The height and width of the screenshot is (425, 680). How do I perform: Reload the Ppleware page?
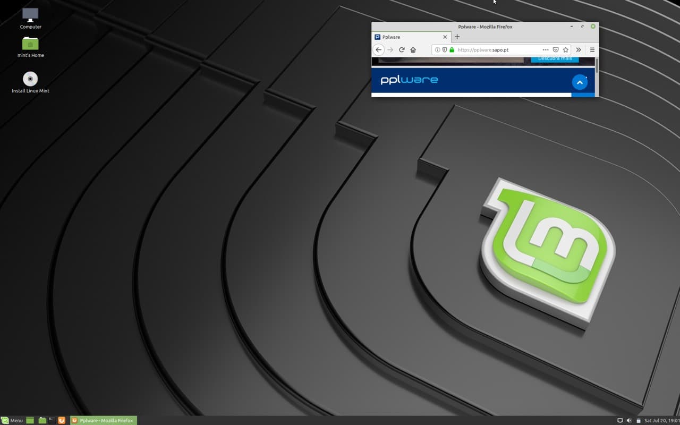402,50
